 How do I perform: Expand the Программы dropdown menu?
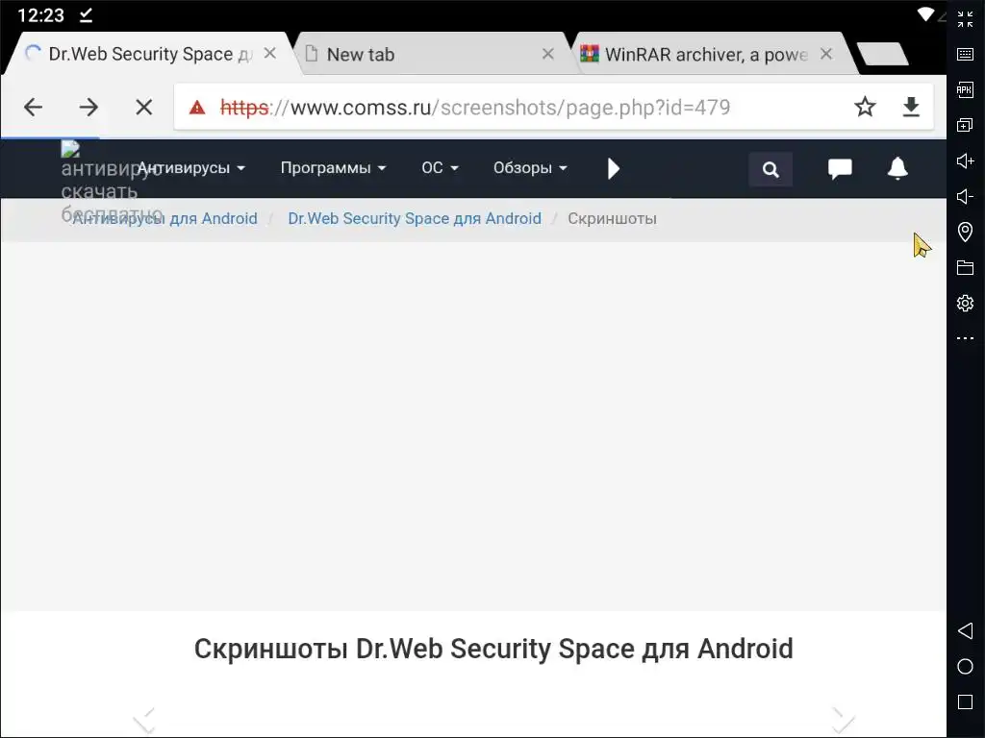point(333,168)
